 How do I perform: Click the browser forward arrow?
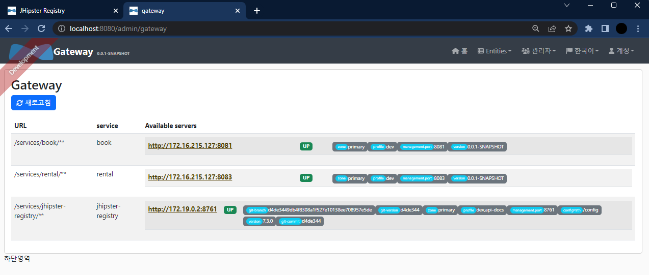tap(25, 29)
